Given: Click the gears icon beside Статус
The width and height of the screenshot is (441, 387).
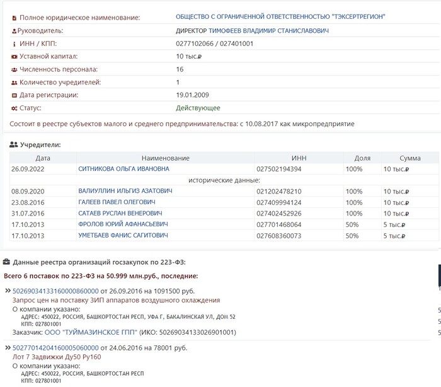Looking at the screenshot, I should click(x=14, y=108).
